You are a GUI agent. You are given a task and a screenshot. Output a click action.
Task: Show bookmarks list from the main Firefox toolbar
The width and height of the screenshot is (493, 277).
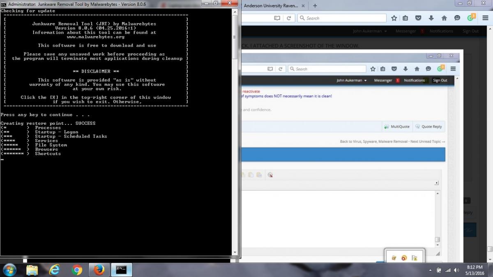tap(405, 18)
